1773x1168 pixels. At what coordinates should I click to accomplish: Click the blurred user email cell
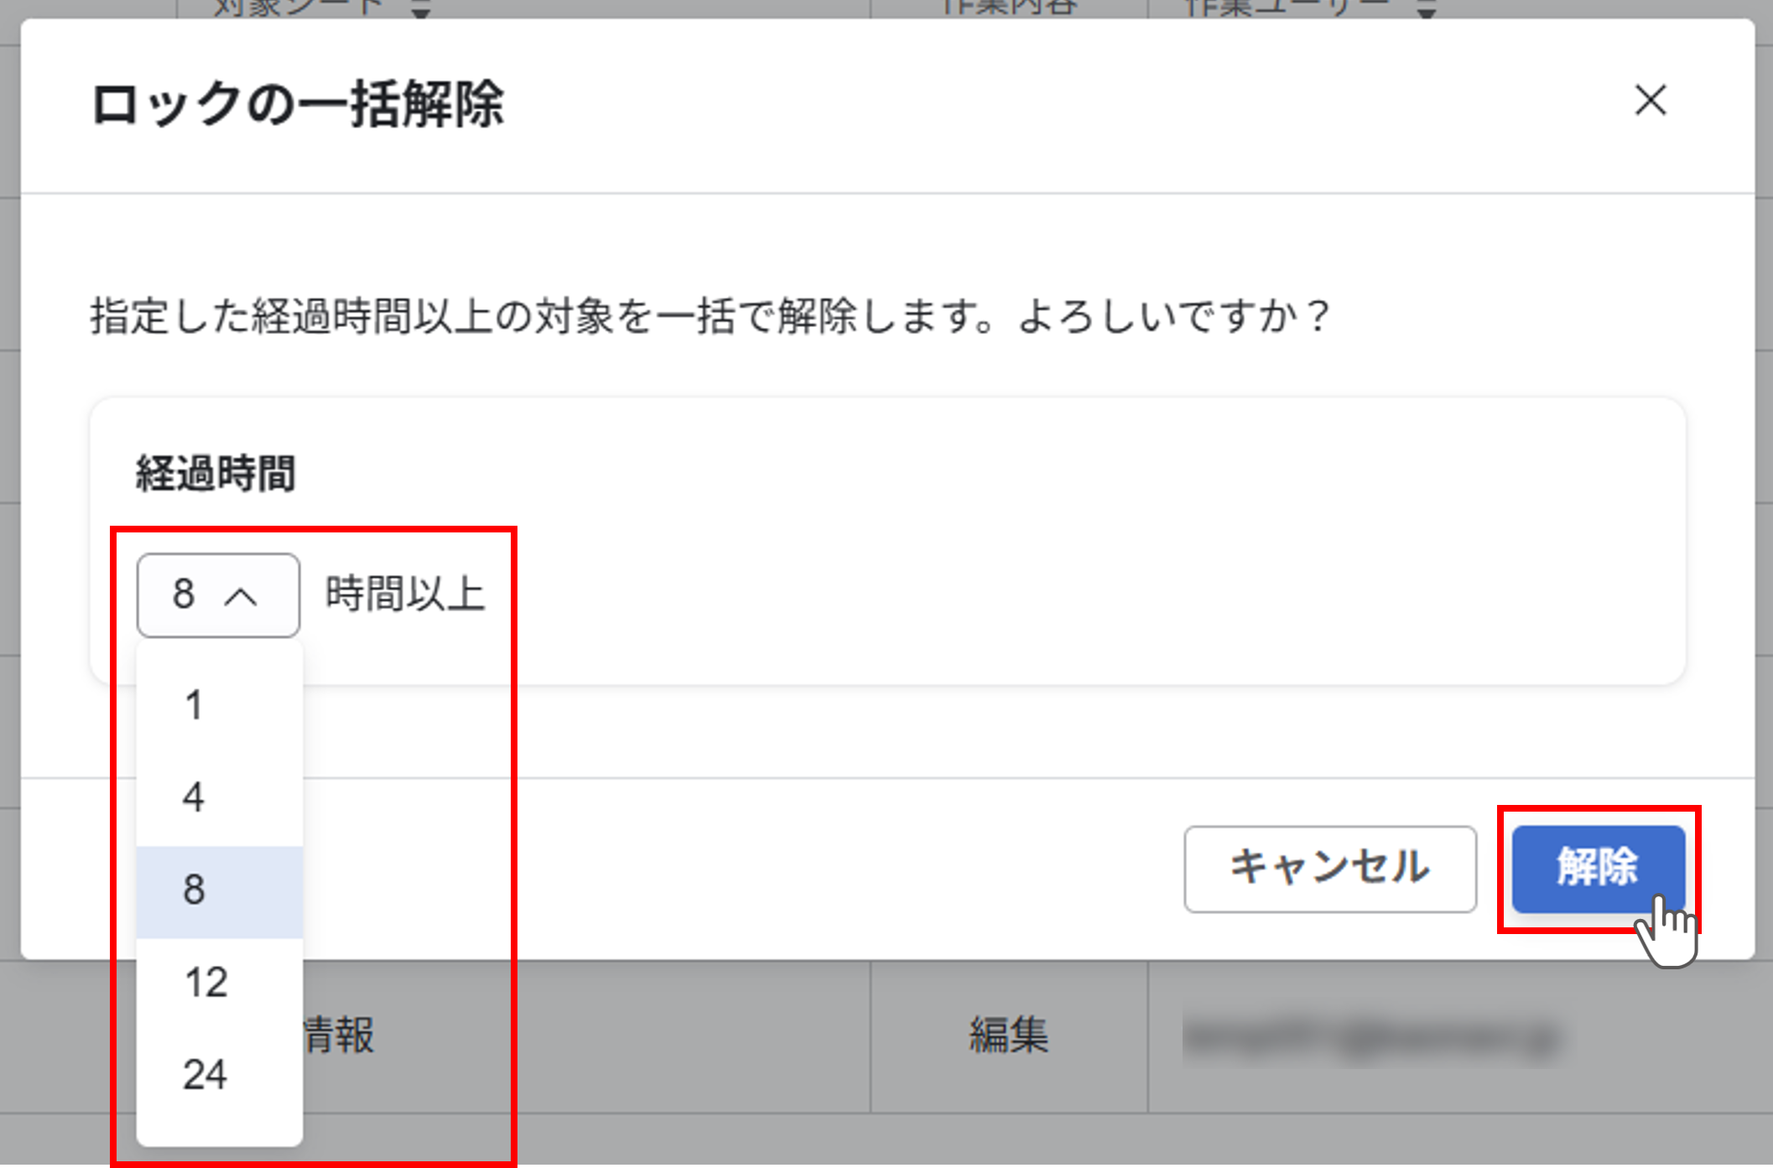point(1371,1038)
